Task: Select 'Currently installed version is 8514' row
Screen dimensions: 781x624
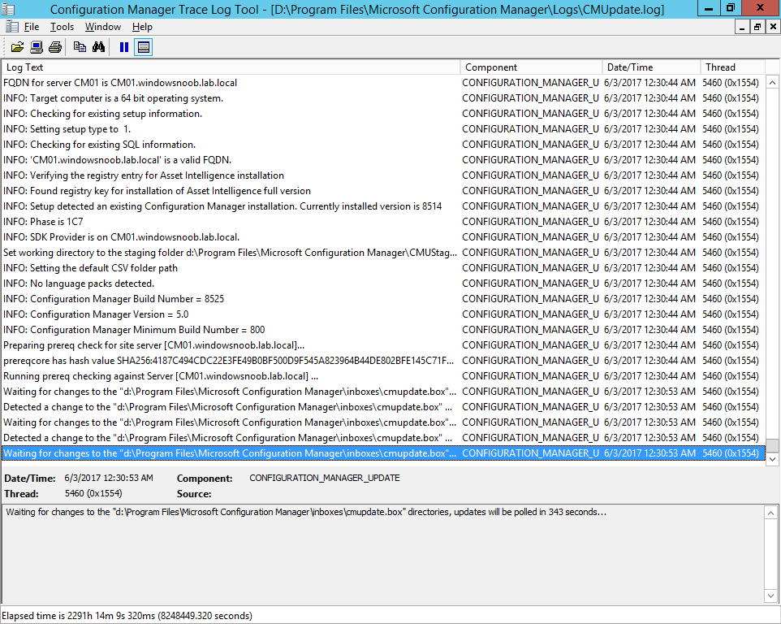Action: (x=383, y=206)
